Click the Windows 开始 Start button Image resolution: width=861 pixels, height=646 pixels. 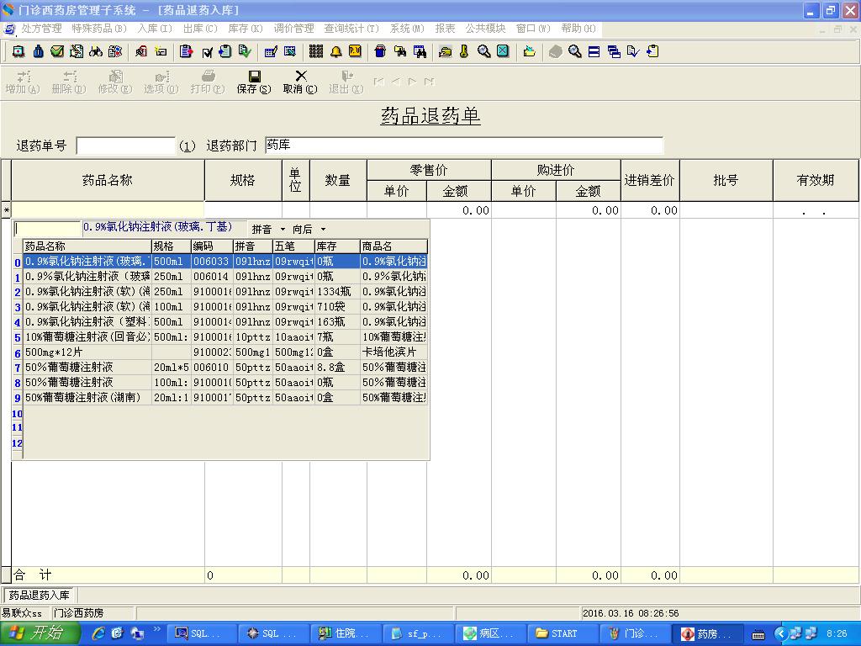(40, 633)
